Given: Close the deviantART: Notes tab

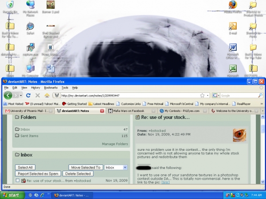Looking at the screenshot, I should [102, 111].
